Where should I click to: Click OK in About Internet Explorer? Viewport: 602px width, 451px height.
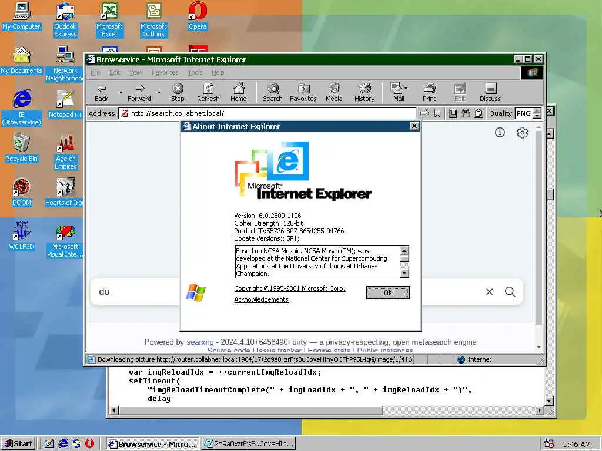[x=388, y=292]
